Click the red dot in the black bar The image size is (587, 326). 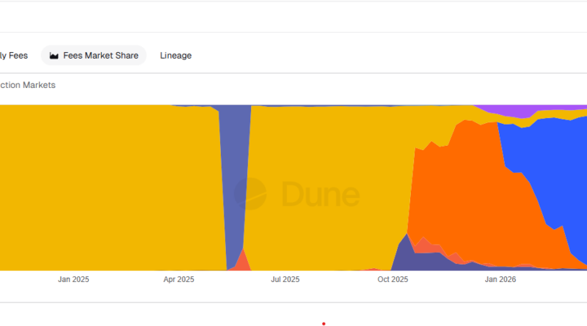click(323, 323)
